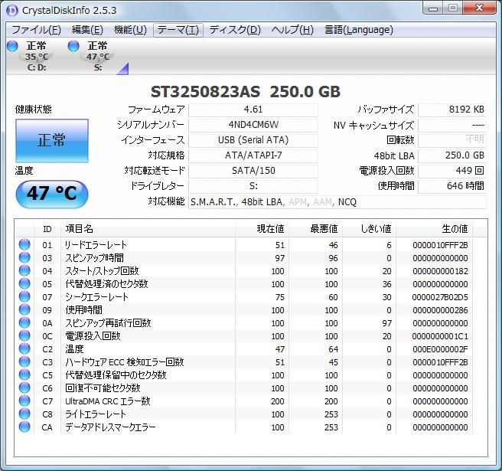Open the ヘルプ(H) menu
The height and width of the screenshot is (471, 502).
(x=292, y=30)
